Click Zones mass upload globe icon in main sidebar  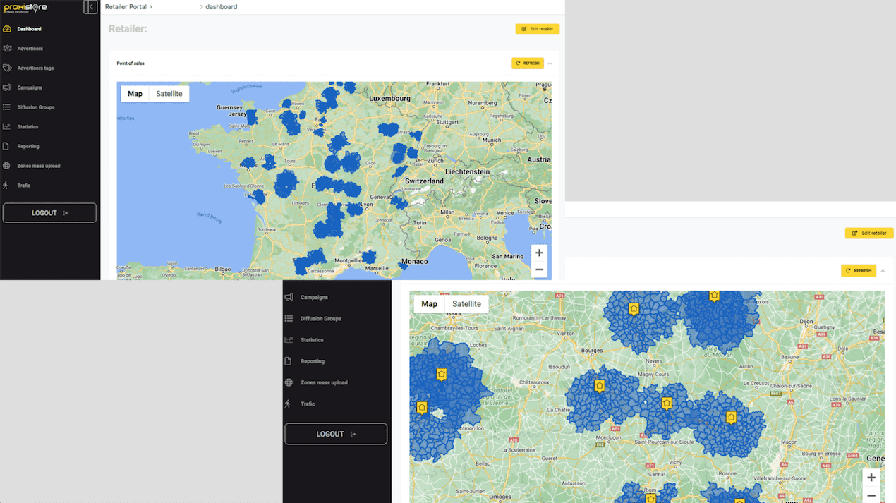[7, 166]
